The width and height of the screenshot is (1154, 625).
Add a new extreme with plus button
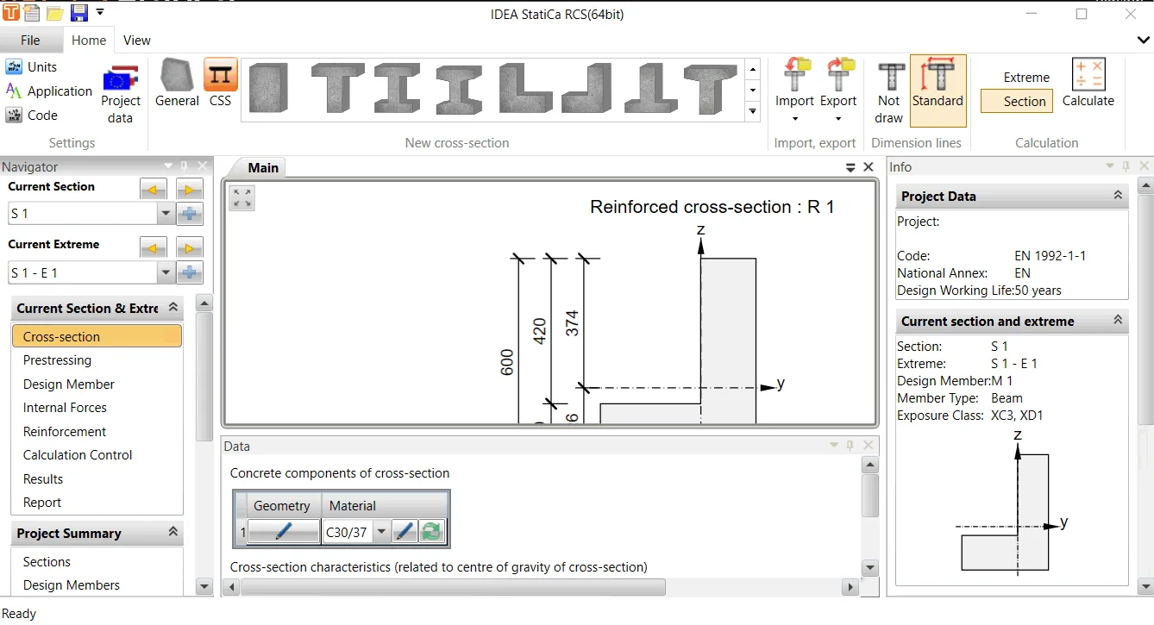[x=190, y=272]
